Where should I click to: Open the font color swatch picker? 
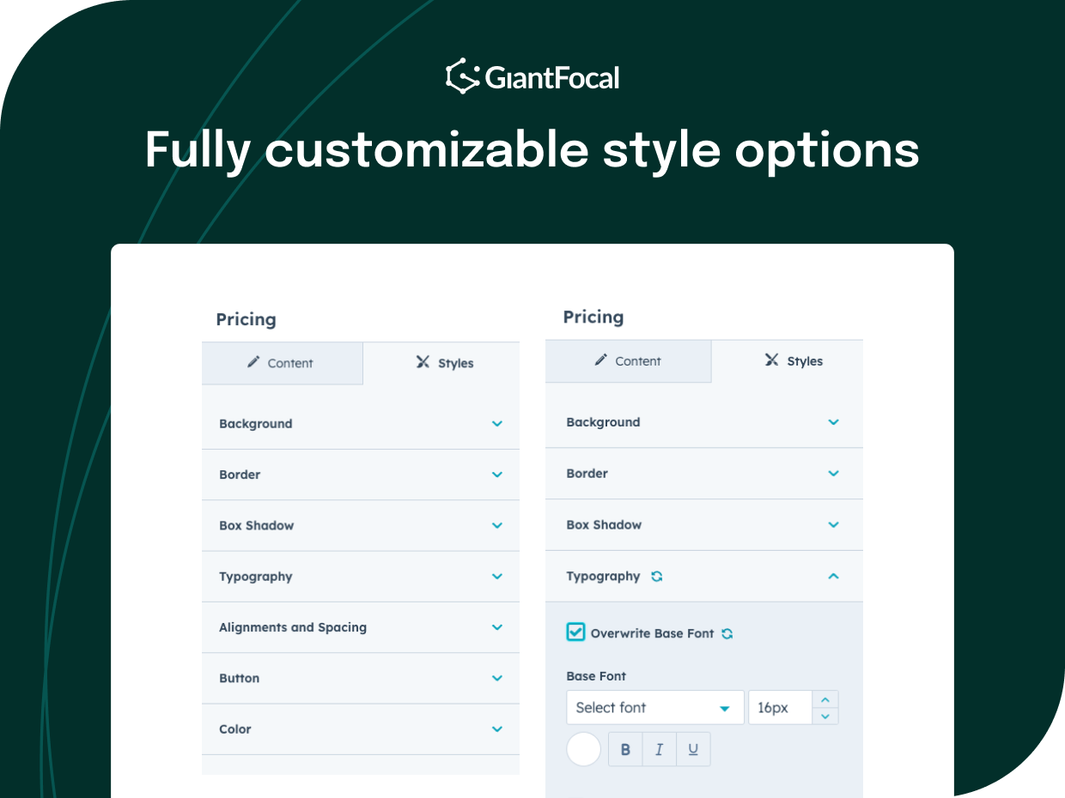point(583,748)
